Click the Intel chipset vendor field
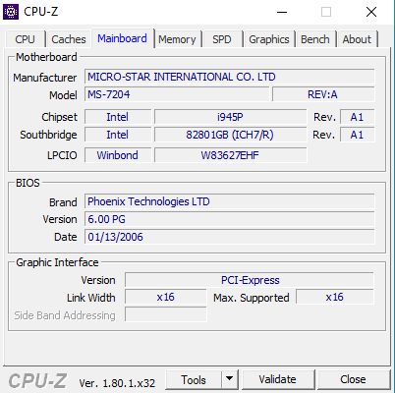Viewport: 395px width, 393px height. point(118,117)
